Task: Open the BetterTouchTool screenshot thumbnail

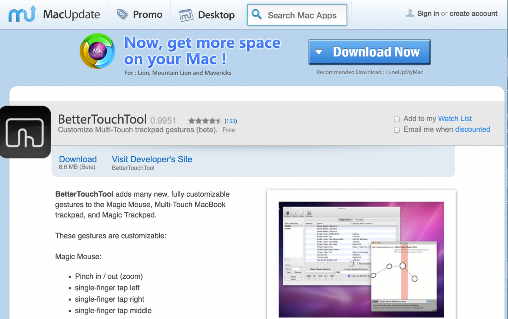Action: coord(361,259)
